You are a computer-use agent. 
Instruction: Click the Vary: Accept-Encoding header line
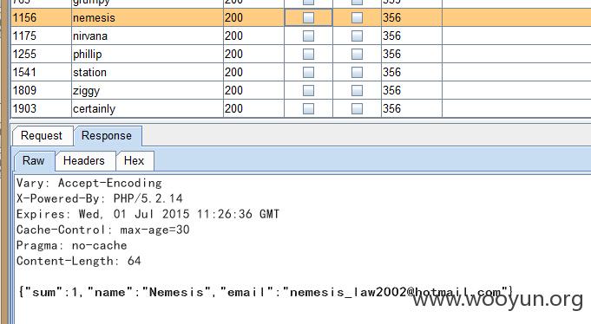click(89, 184)
